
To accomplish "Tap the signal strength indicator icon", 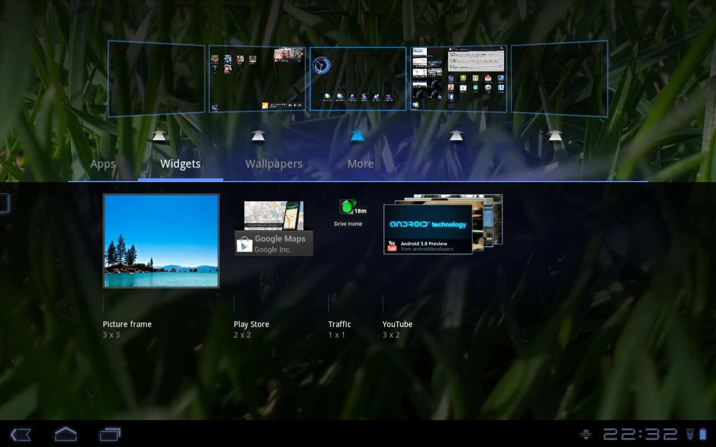I will pyautogui.click(x=691, y=434).
